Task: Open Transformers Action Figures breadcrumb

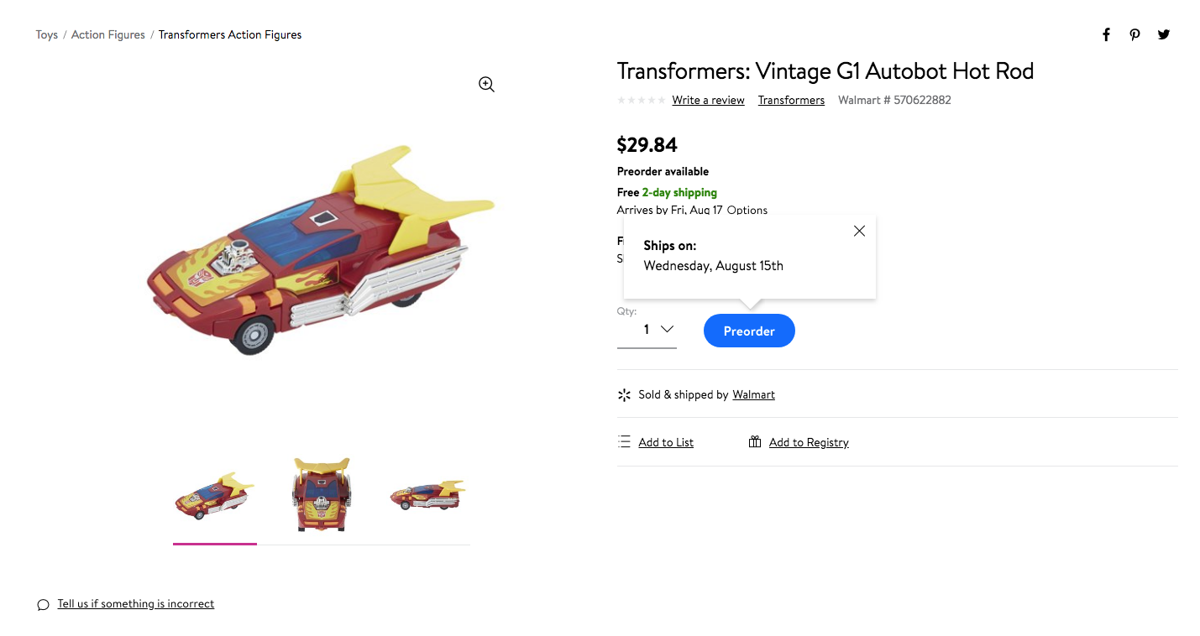Action: [229, 34]
